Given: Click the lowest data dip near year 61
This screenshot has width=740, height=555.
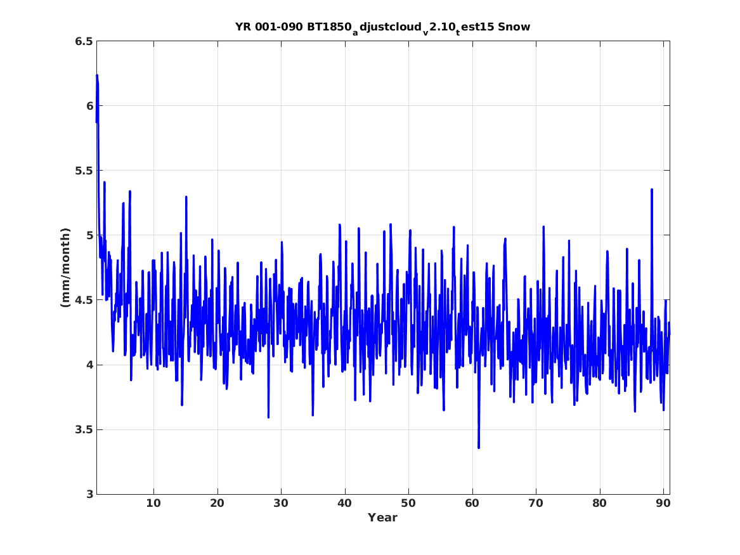Looking at the screenshot, I should (x=479, y=447).
